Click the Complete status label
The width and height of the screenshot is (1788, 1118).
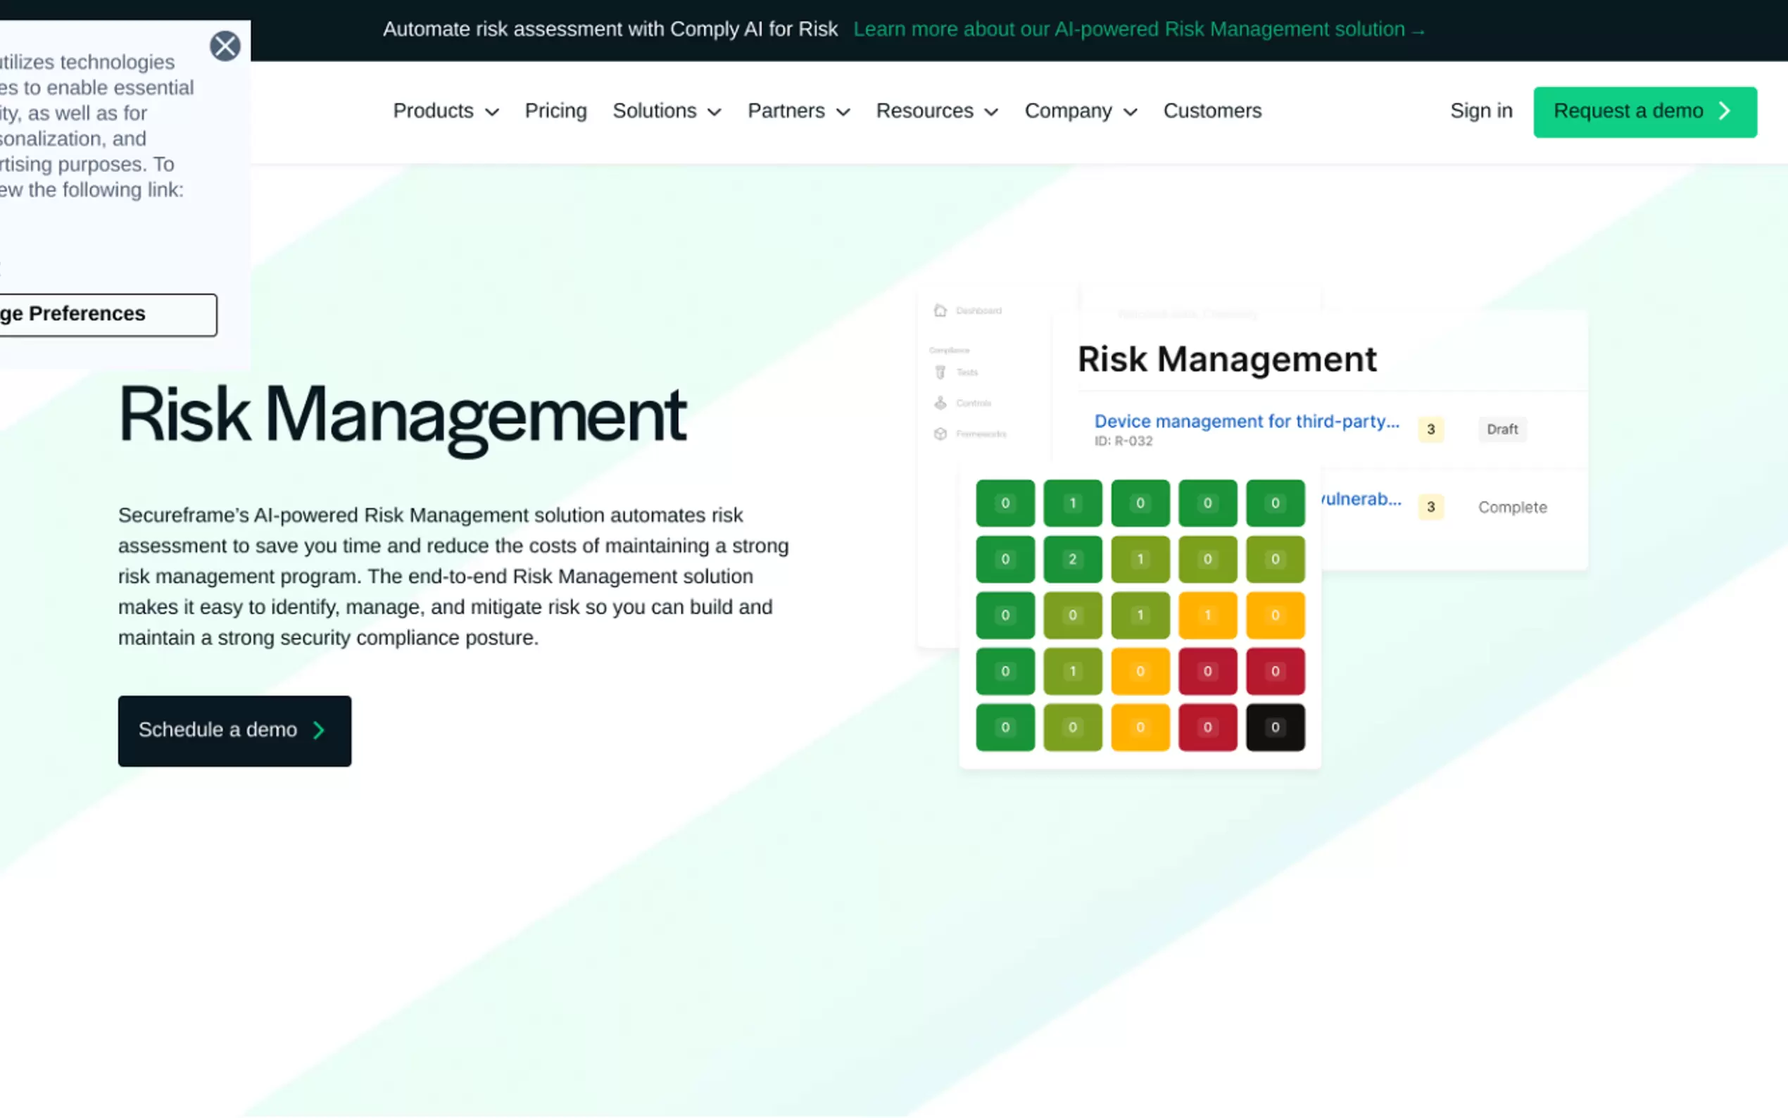1512,507
